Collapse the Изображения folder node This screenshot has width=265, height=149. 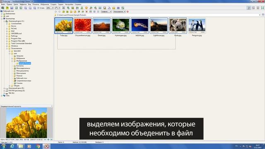click(12, 61)
